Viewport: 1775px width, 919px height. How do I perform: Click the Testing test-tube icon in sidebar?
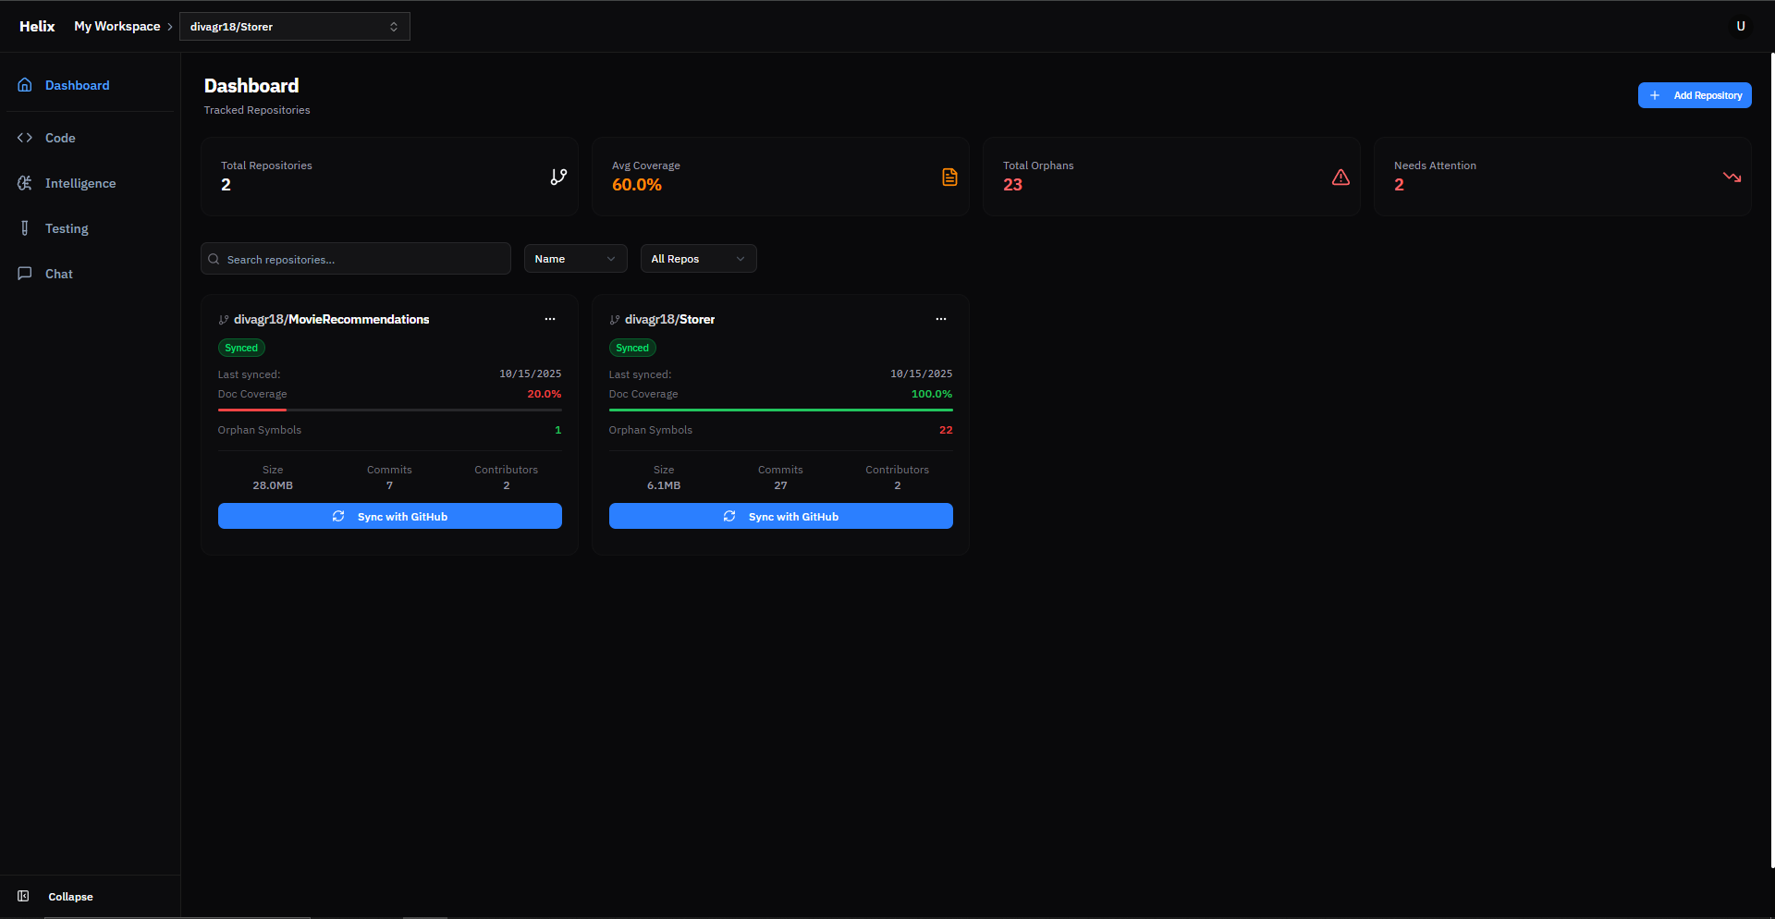tap(25, 228)
